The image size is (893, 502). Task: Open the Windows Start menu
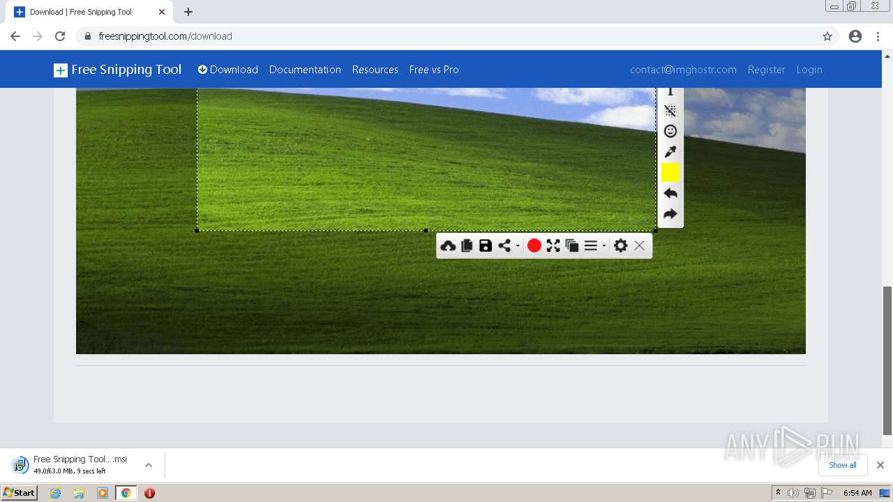tap(19, 492)
